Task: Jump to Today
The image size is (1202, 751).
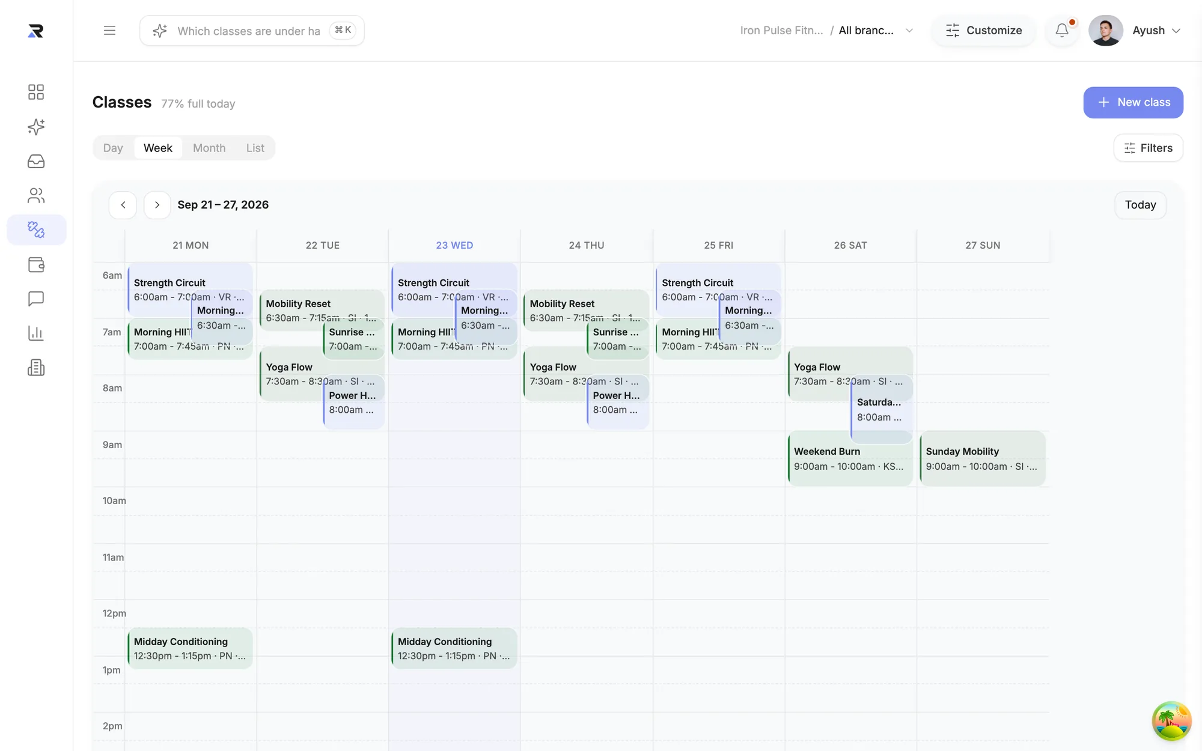Action: point(1140,205)
